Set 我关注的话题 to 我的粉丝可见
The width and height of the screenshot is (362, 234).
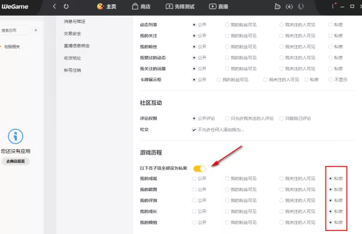click(227, 69)
